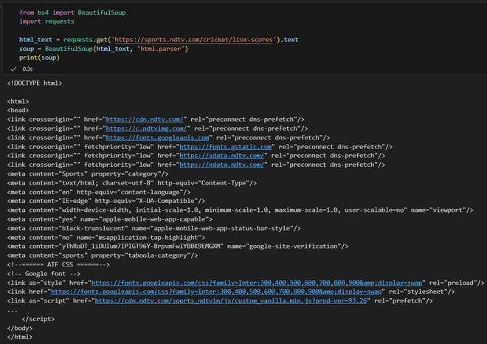
Task: Visit the edata.ndtv.com link
Action: pyautogui.click(x=226, y=164)
